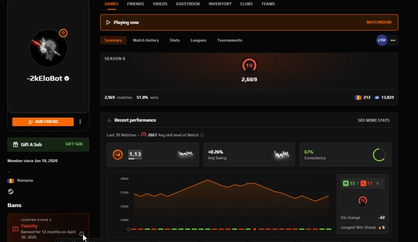Click the Consistency circular progress ring
Screen dimensions: 418x242
pyautogui.click(x=379, y=155)
